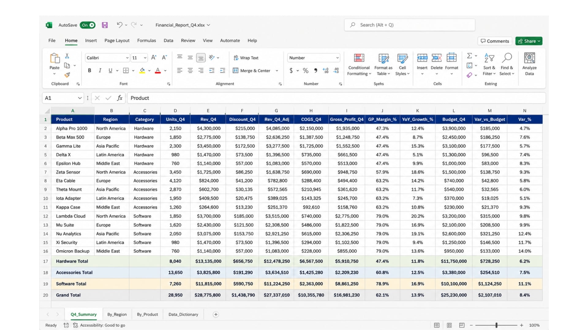Click Merge & Center button

[252, 71]
